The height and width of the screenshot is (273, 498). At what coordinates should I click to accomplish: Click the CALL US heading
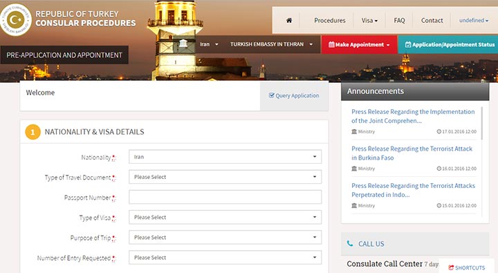tap(371, 244)
